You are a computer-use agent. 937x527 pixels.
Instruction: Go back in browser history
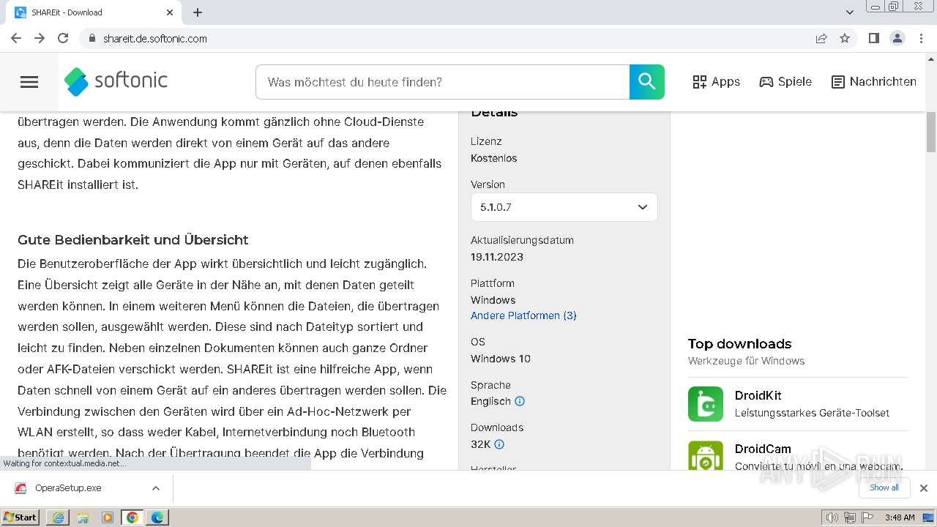(x=16, y=38)
